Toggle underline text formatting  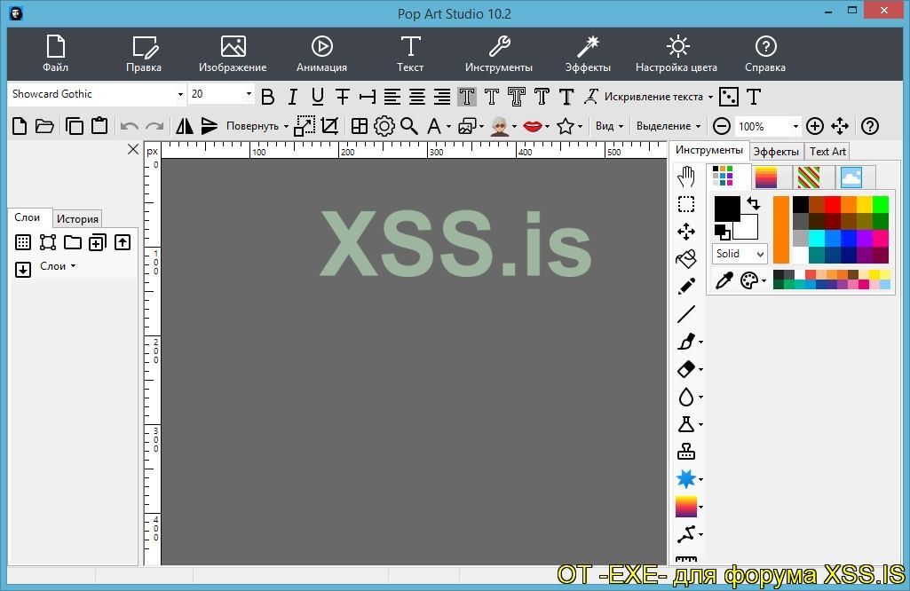(318, 97)
